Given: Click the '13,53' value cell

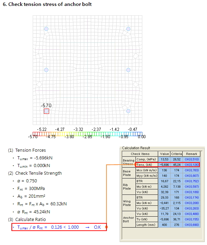Looking at the screenshot, I should 164,159.
